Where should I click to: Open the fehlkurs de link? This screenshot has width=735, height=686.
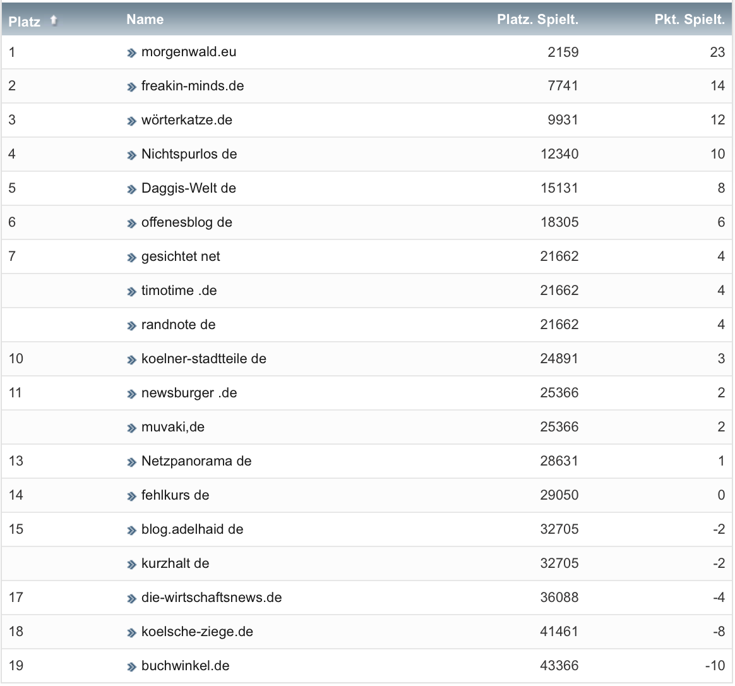click(x=176, y=495)
